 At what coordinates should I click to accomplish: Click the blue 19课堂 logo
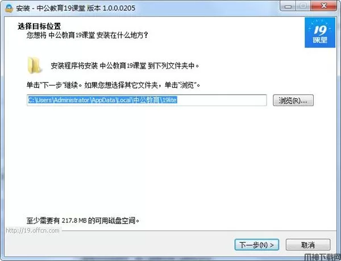320,32
